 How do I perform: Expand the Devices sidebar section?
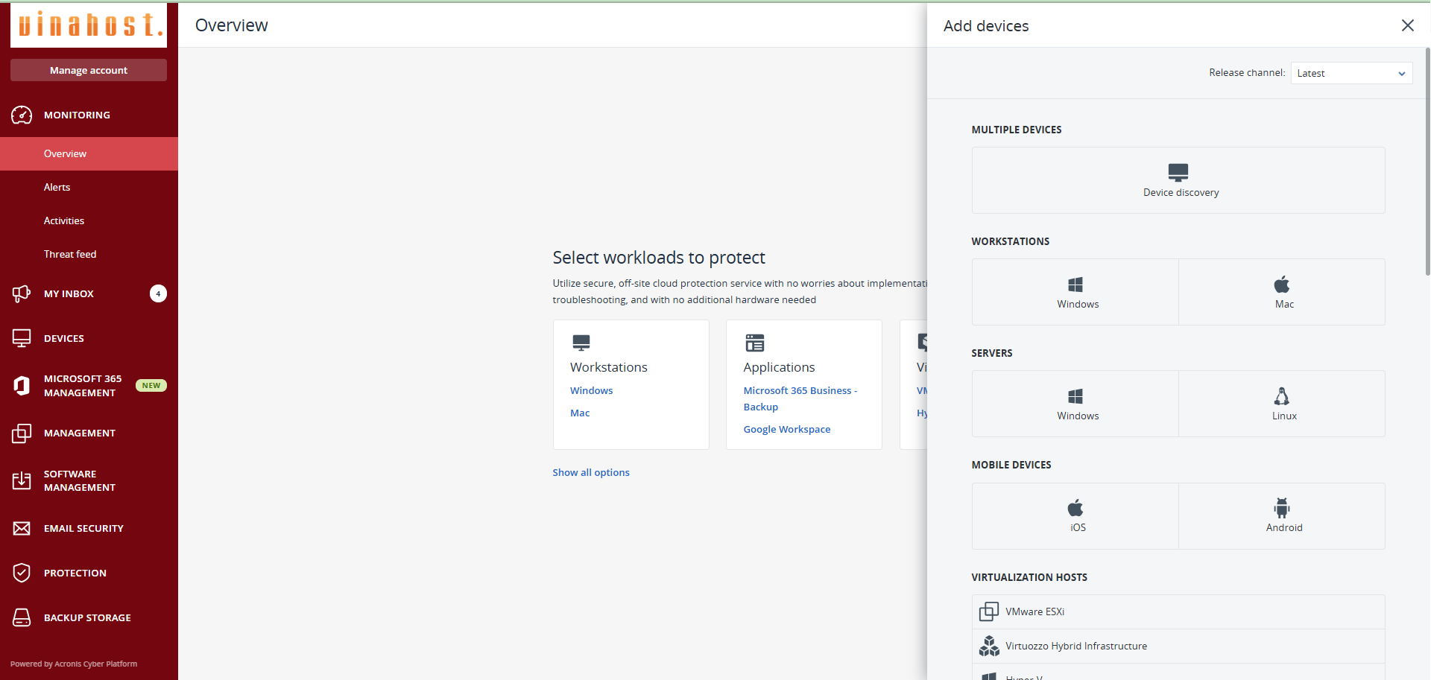(x=64, y=338)
